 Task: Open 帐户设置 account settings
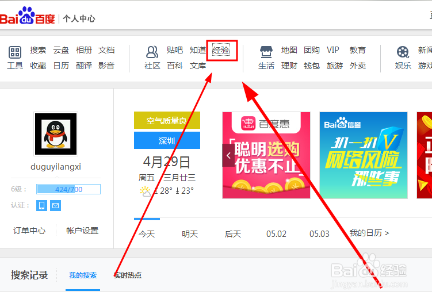pyautogui.click(x=82, y=231)
